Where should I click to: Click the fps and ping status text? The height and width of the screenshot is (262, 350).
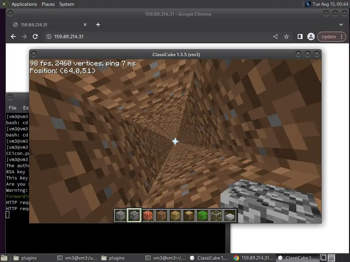click(x=83, y=63)
